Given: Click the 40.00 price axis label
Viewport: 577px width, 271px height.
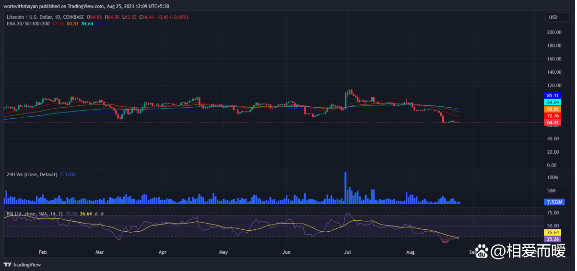Looking at the screenshot, I should point(554,139).
